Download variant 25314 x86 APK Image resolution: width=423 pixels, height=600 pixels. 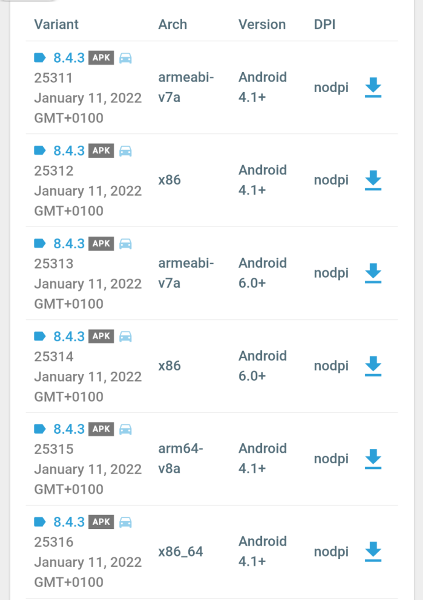(373, 366)
